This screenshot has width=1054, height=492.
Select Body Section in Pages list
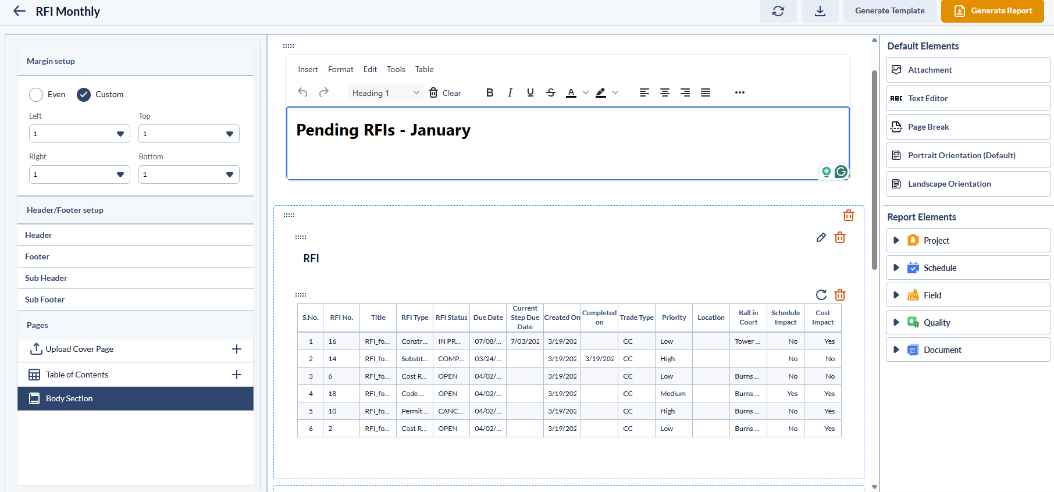click(x=136, y=398)
